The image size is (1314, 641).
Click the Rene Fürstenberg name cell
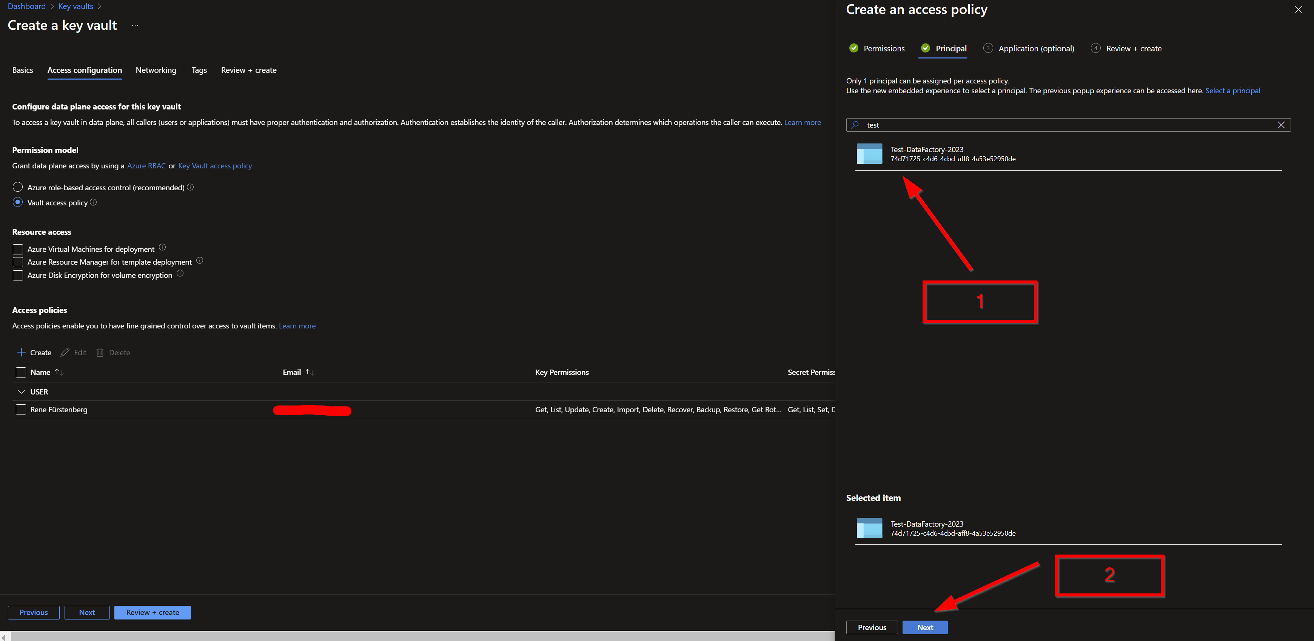pos(59,410)
